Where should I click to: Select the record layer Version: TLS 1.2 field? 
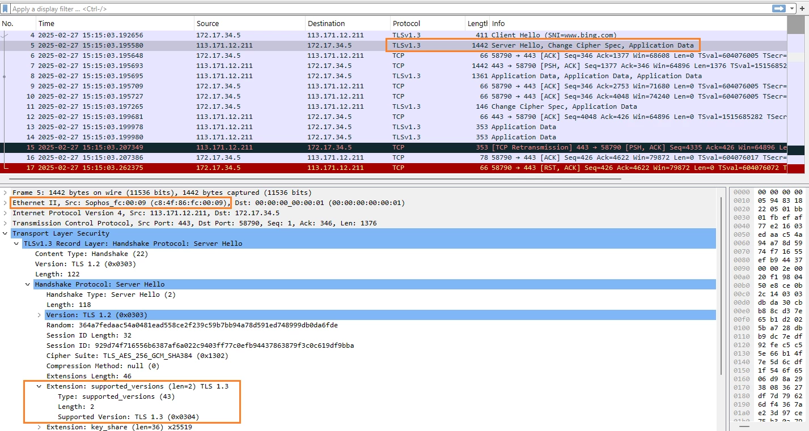click(x=86, y=264)
